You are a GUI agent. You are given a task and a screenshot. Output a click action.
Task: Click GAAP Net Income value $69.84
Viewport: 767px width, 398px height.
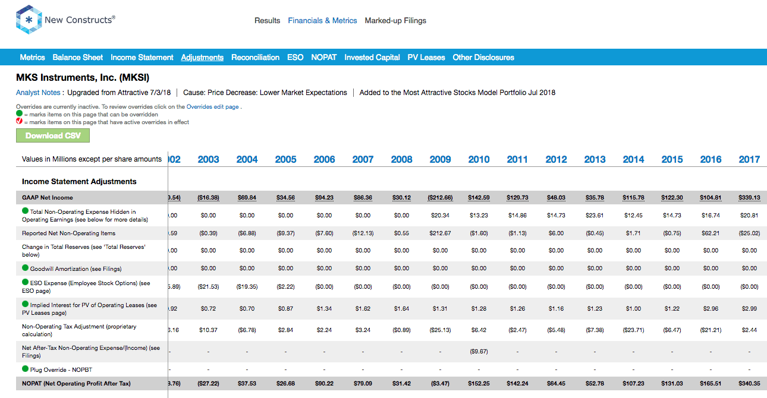247,197
